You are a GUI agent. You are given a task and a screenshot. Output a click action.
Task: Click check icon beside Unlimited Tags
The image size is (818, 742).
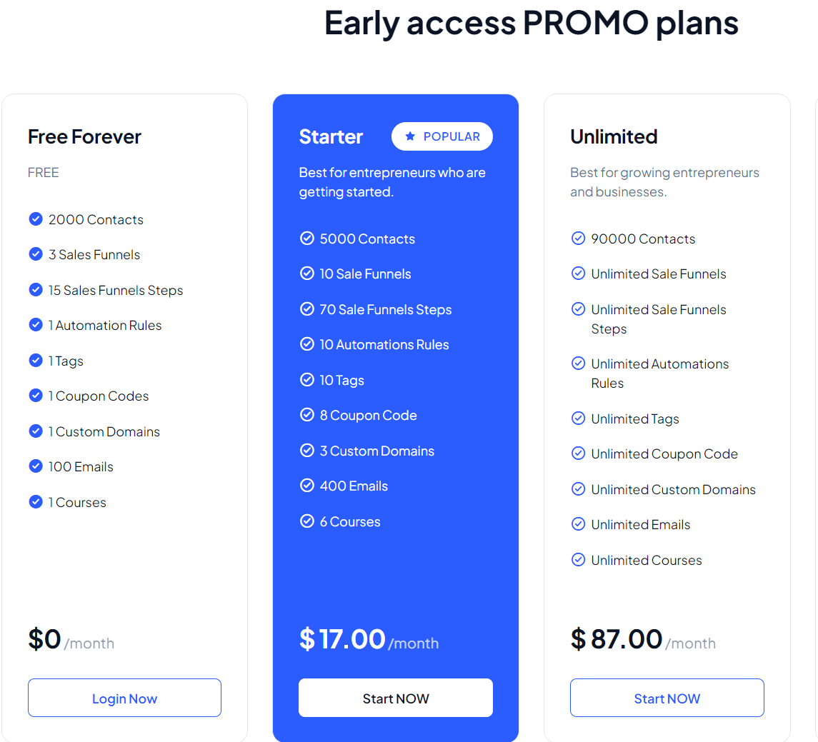(x=578, y=418)
